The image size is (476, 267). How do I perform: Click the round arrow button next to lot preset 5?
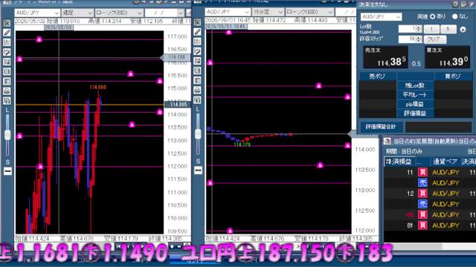(463, 30)
